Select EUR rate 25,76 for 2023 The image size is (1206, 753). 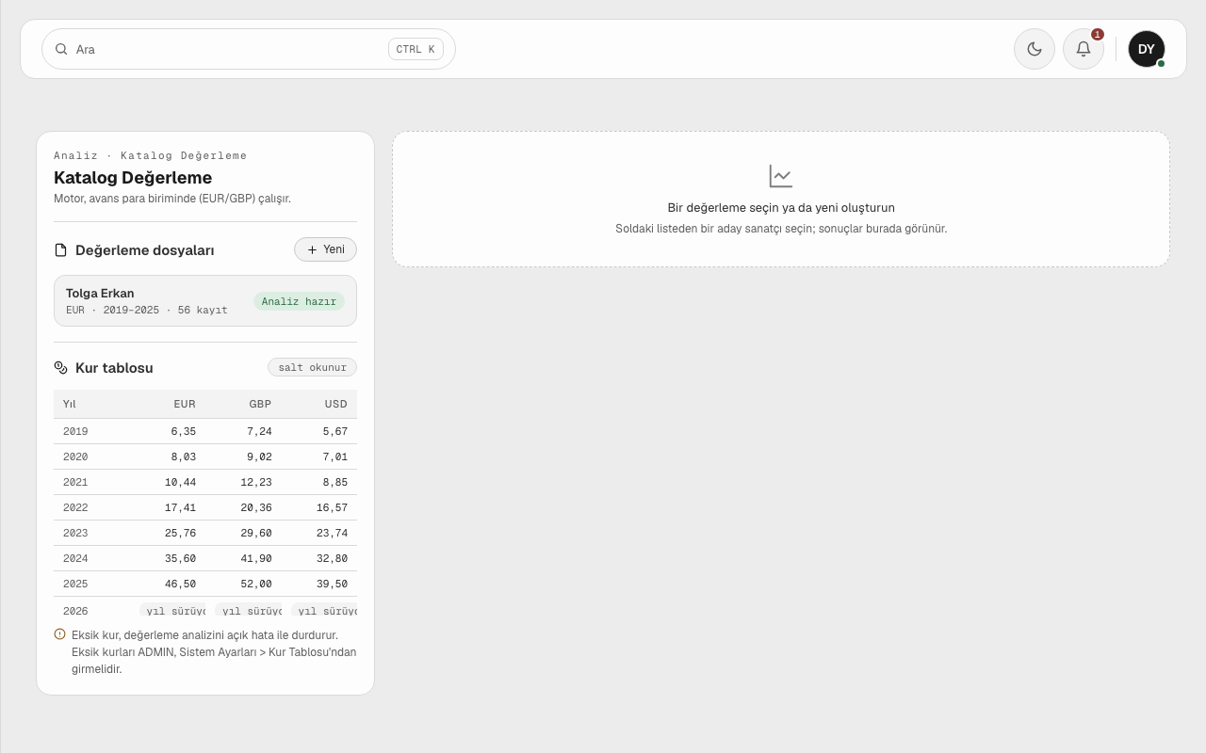tap(180, 533)
